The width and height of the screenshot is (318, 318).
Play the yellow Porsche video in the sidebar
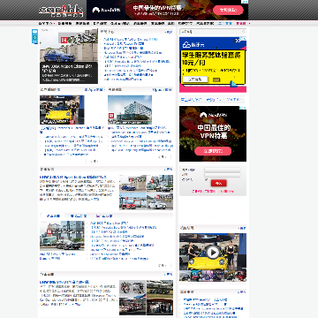coord(213,253)
